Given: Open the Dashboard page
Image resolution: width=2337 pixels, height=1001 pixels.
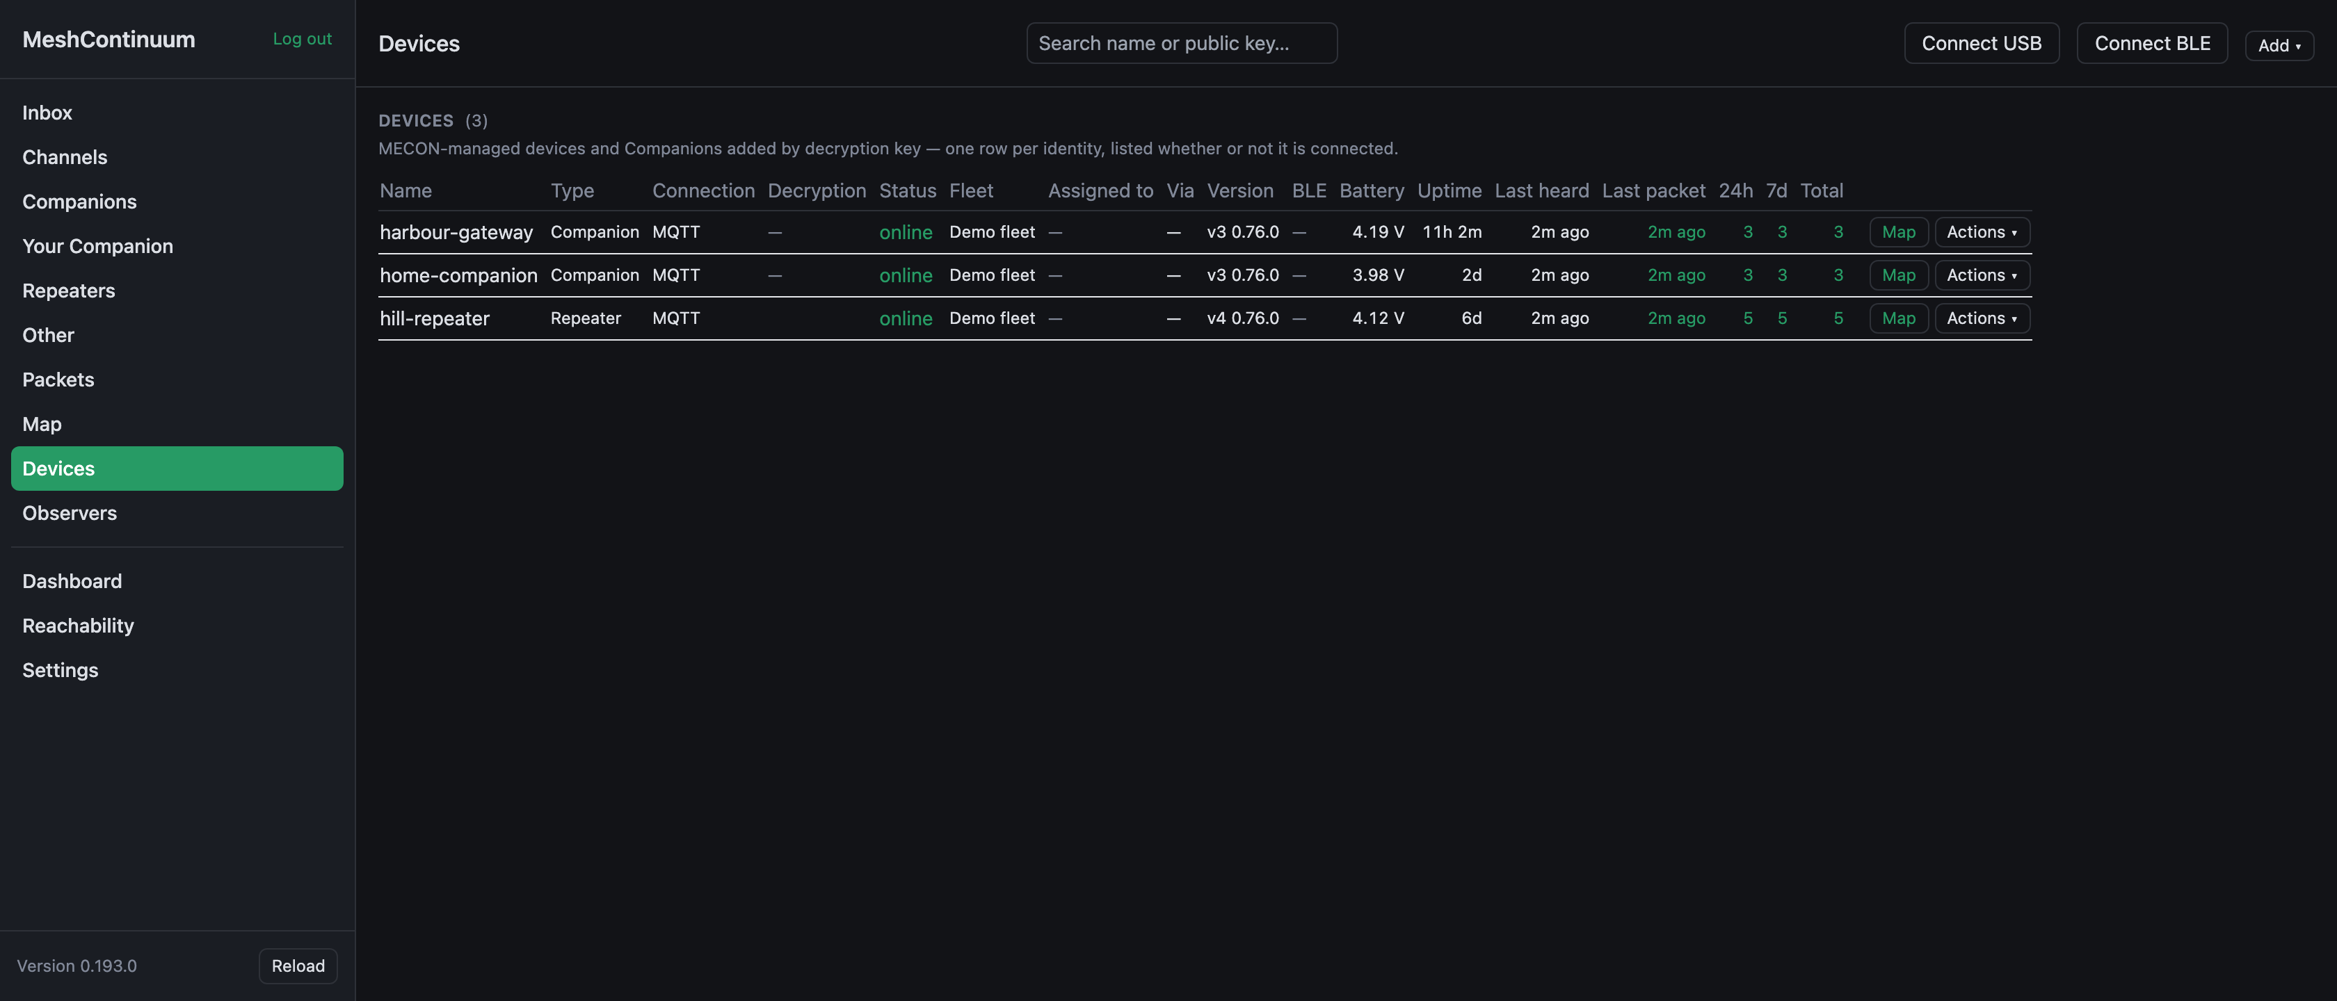Looking at the screenshot, I should click(x=177, y=580).
